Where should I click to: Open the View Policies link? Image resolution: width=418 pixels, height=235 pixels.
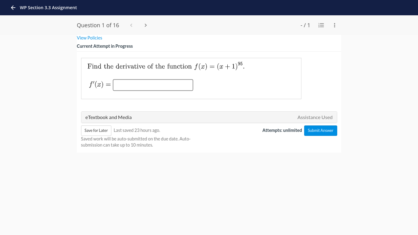coord(89,38)
